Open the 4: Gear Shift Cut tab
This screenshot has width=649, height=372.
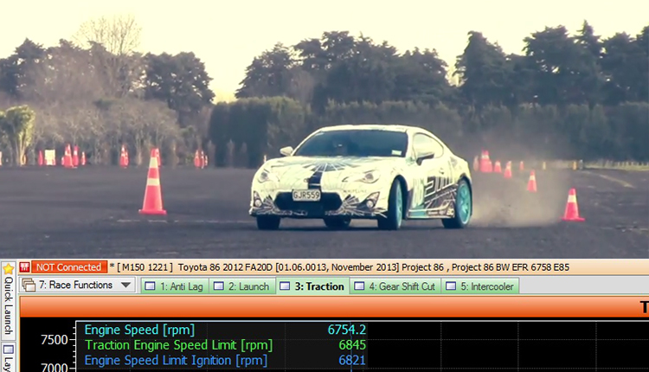click(x=395, y=286)
